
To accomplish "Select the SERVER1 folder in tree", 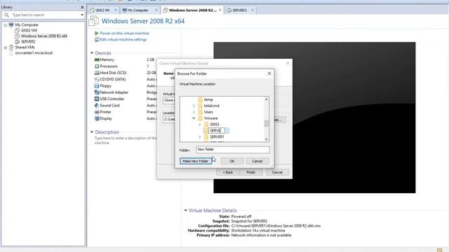I will [x=217, y=137].
